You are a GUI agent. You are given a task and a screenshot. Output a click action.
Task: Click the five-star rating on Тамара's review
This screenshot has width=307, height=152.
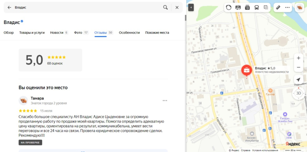coord(28,111)
